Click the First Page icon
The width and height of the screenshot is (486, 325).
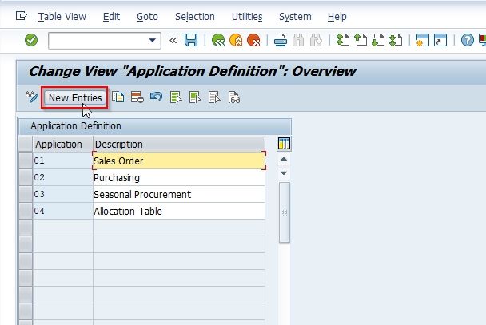click(343, 40)
